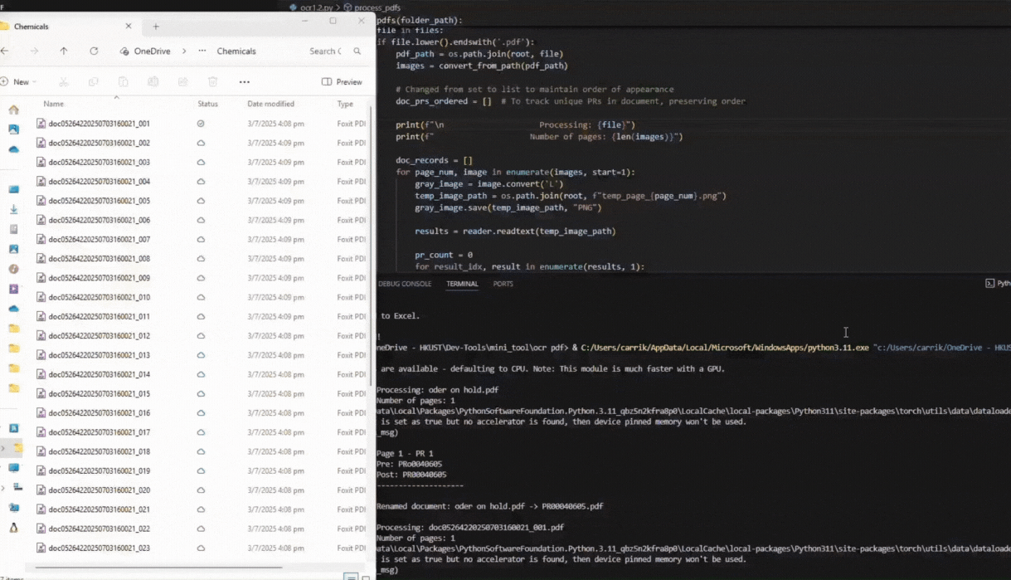Click 'pr_count = 0' line in editor
Image resolution: width=1011 pixels, height=580 pixels.
[x=444, y=255]
